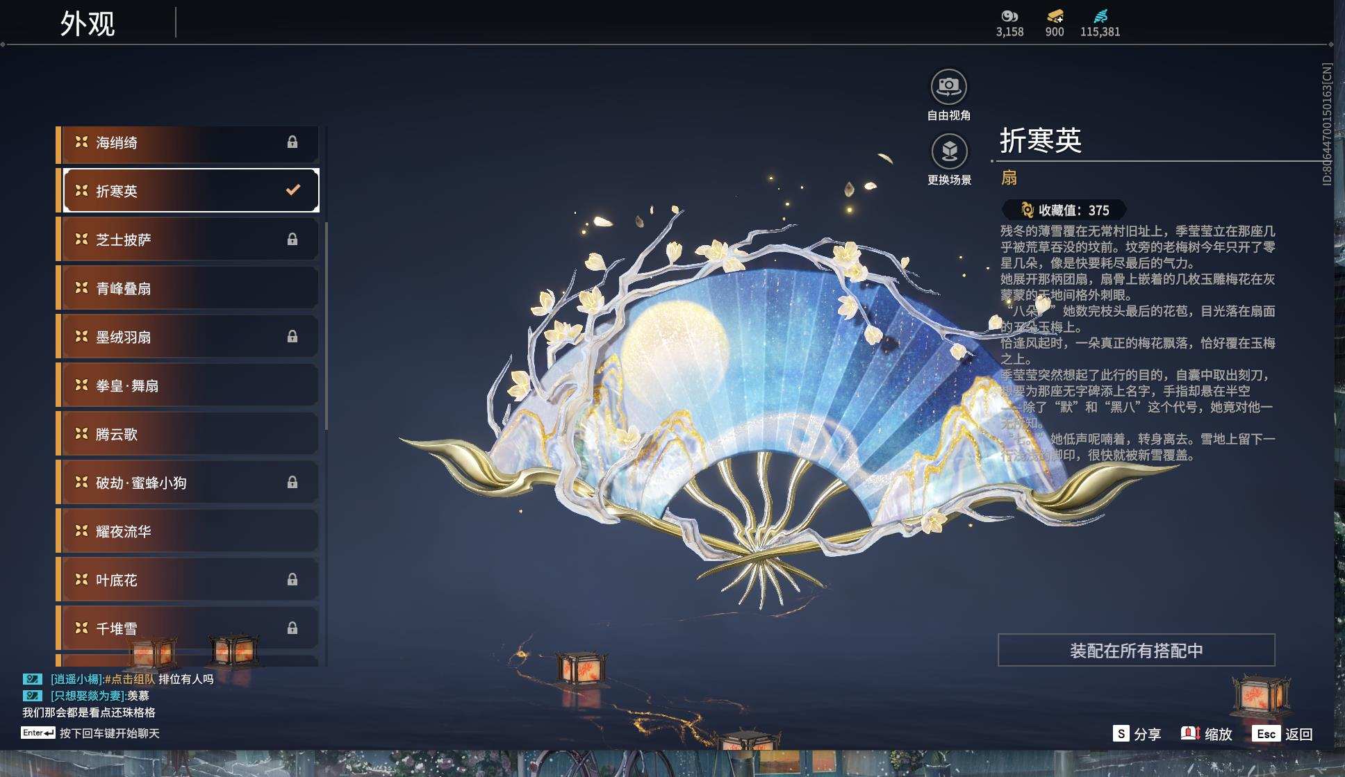Click the lock icon on 破劫·蜜蜂小狗
Image resolution: width=1345 pixels, height=777 pixels.
pos(292,482)
